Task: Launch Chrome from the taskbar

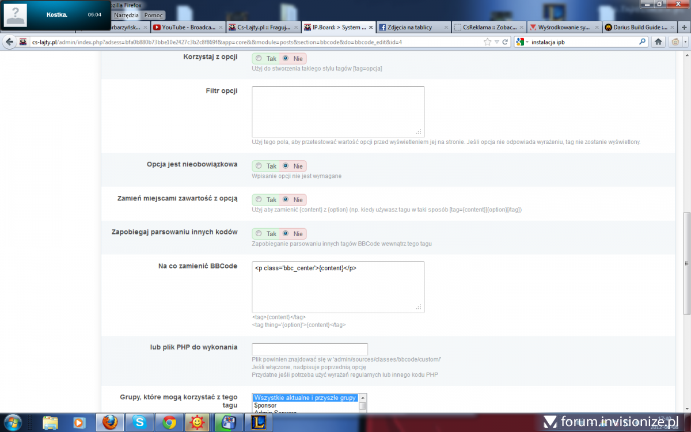Action: 169,422
